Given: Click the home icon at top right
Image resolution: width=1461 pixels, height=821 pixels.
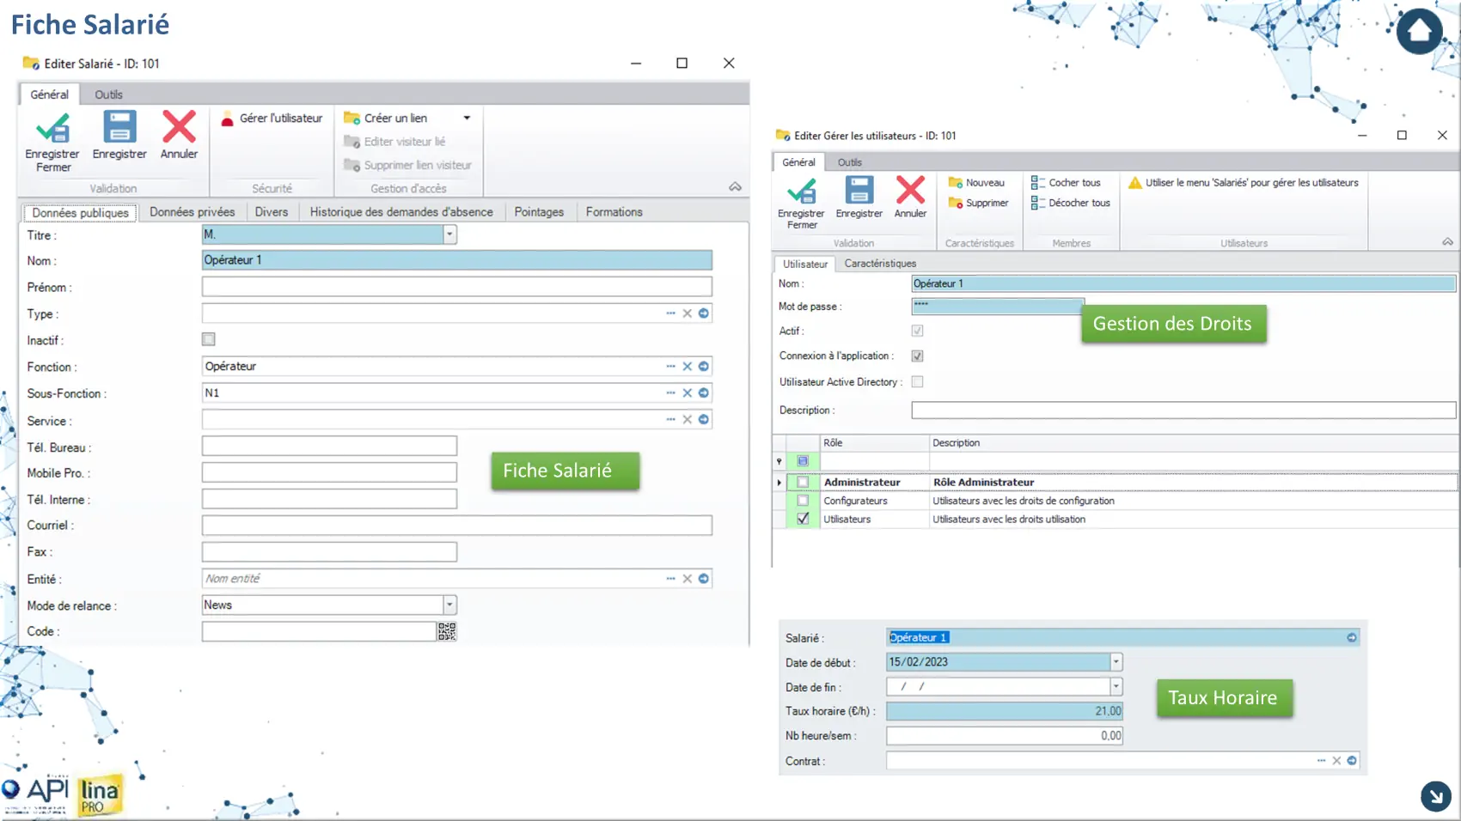Looking at the screenshot, I should 1419,32.
